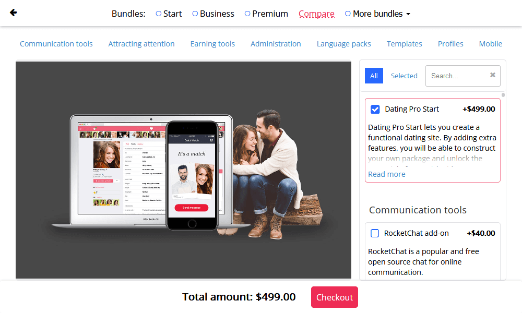Click the back arrow icon
Image resolution: width=522 pixels, height=313 pixels.
click(x=14, y=13)
